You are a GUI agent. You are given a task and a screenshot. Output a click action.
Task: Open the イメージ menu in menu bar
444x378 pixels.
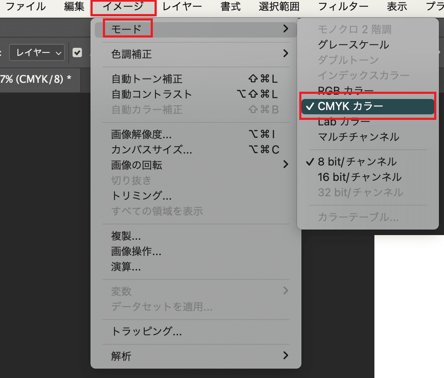coord(123,7)
